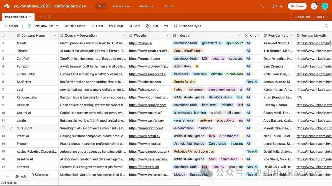Click the Founder LinkedIn column header
The height and width of the screenshot is (186, 332).
coord(313,35)
